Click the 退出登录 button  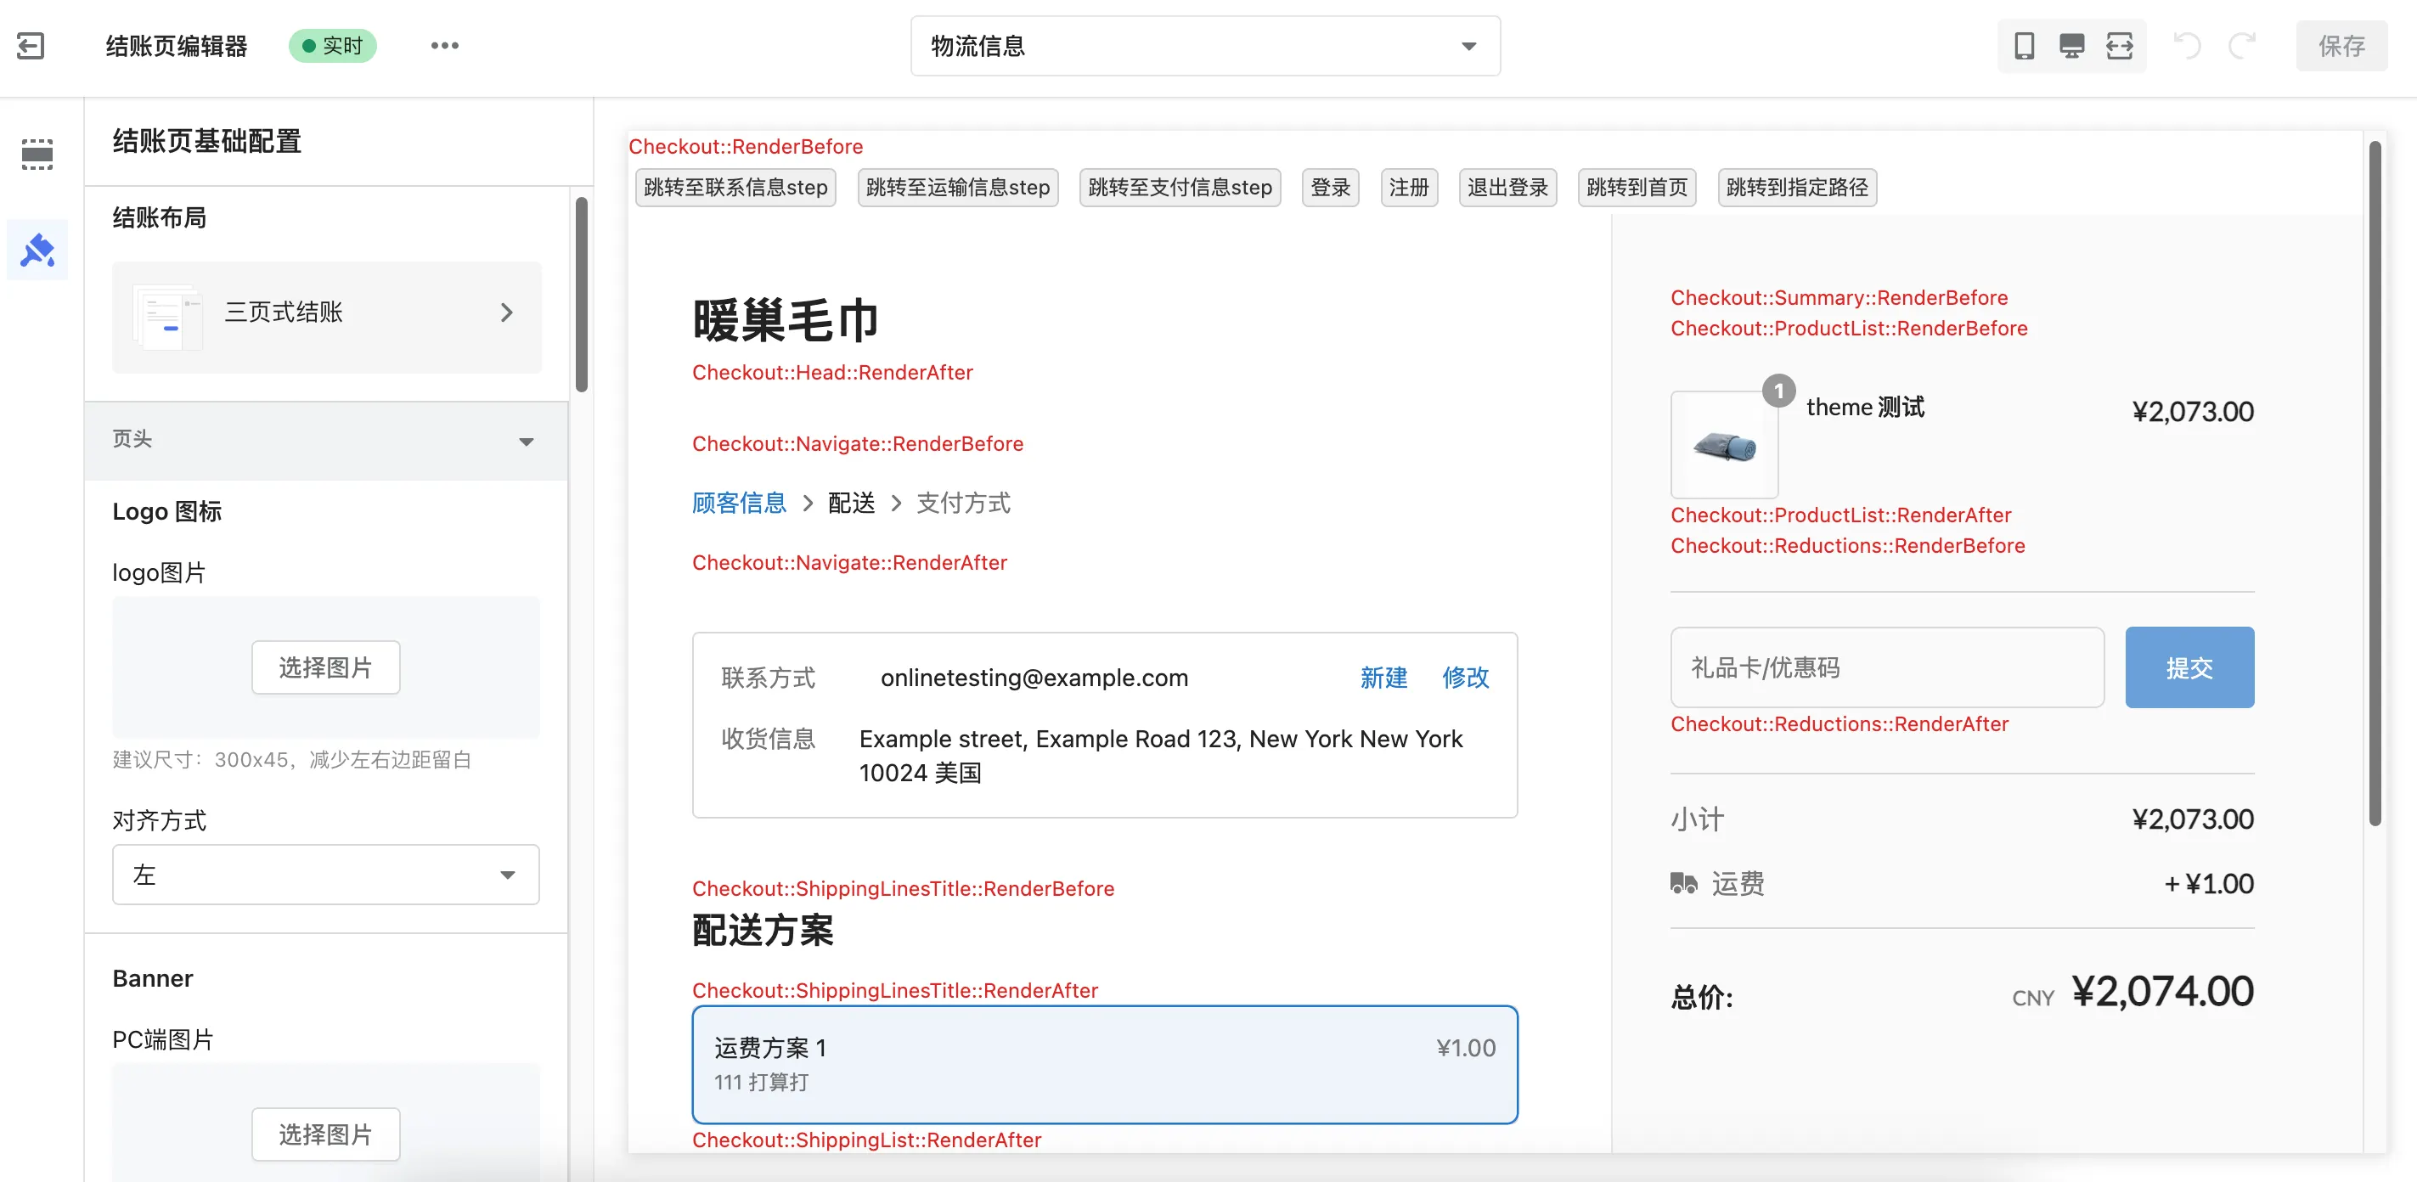(x=1507, y=188)
